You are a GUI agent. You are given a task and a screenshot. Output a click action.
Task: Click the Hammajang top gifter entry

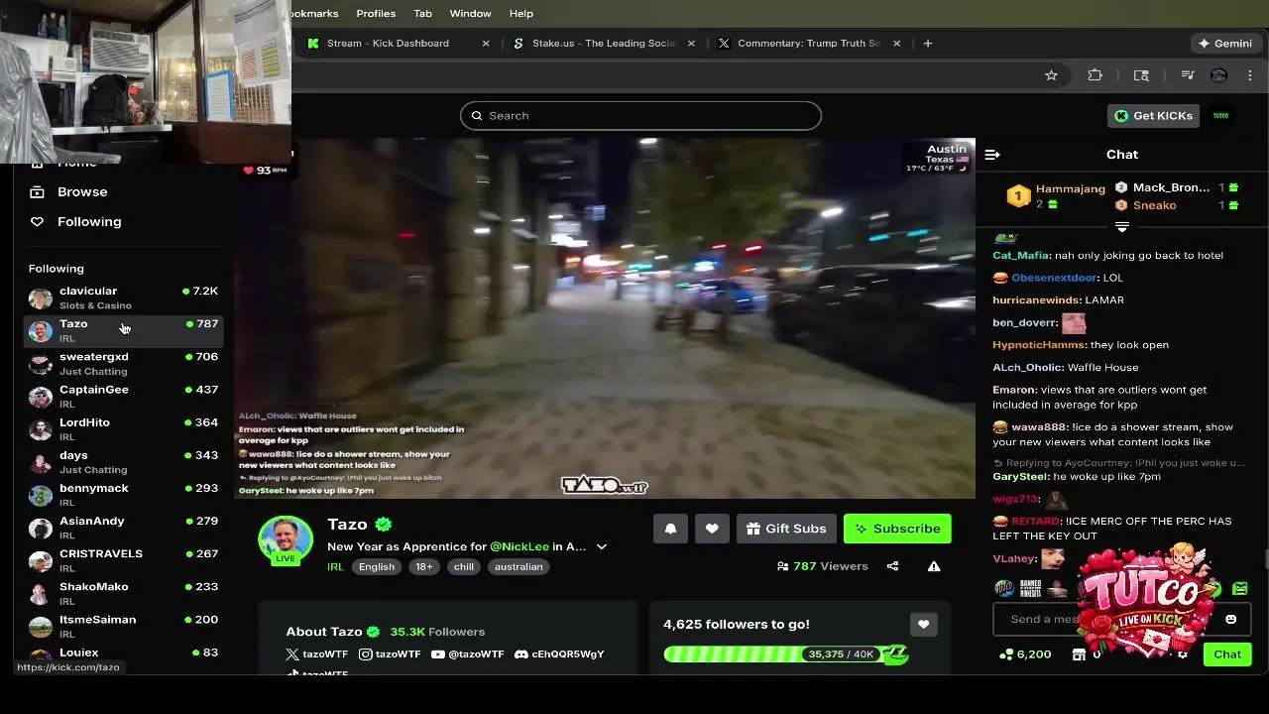click(1058, 196)
